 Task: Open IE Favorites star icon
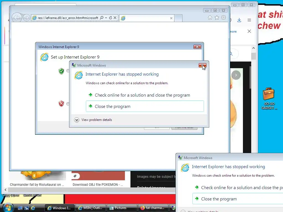click(x=217, y=17)
